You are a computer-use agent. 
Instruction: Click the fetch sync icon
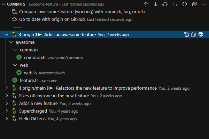point(165,4)
